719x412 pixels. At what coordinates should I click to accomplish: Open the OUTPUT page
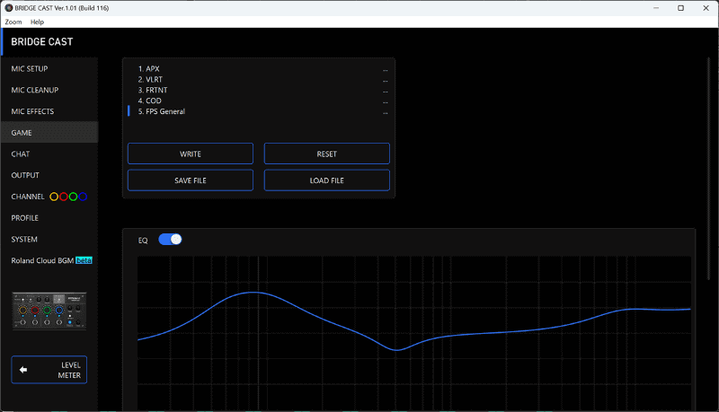click(x=49, y=175)
